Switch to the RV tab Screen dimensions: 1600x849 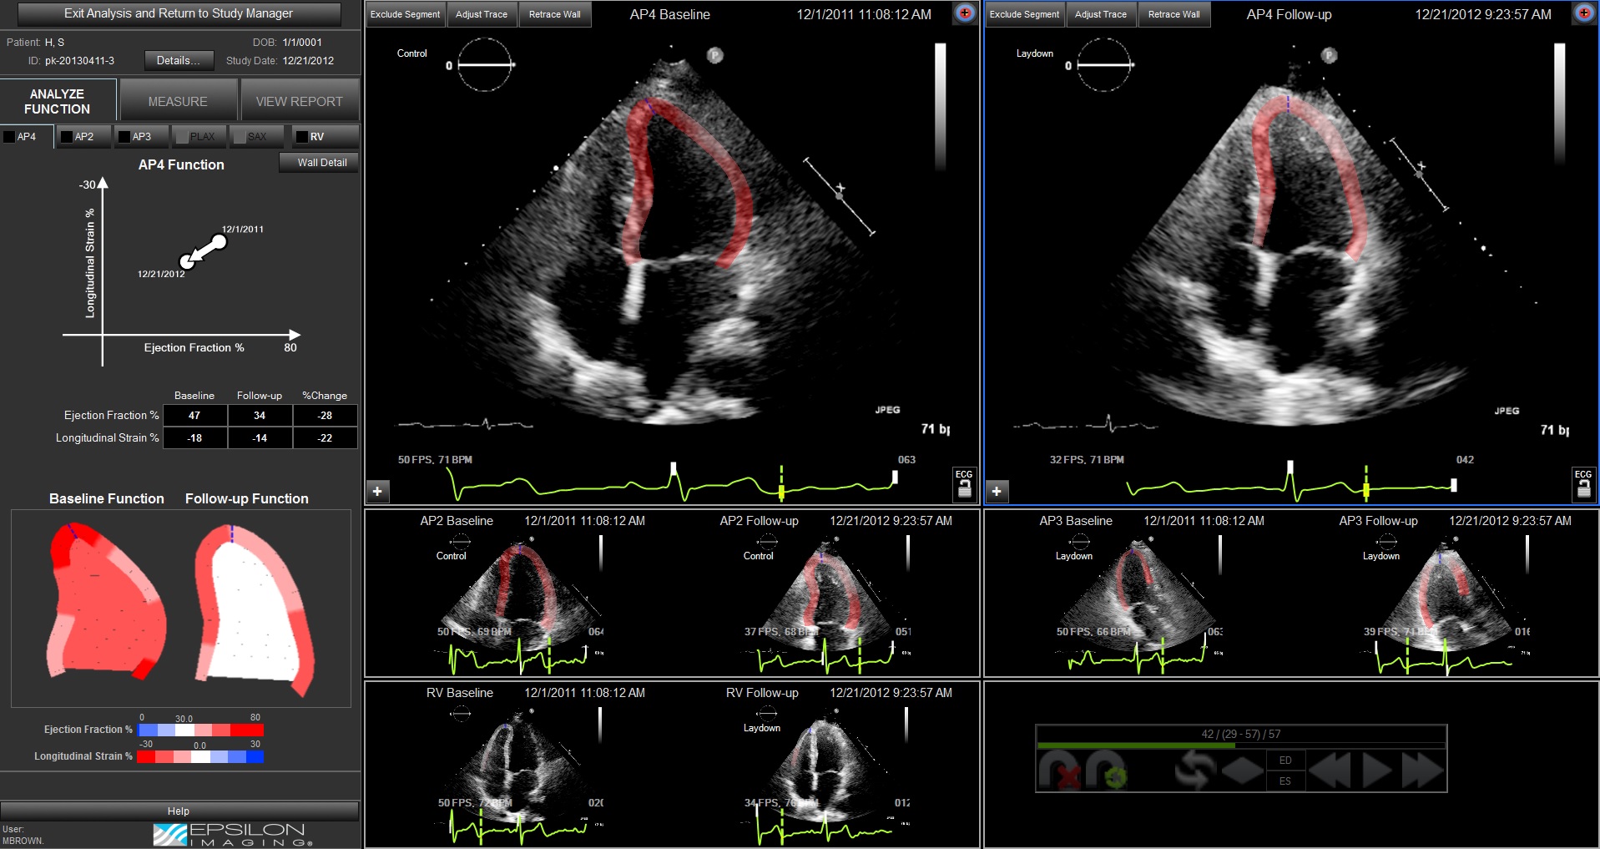[325, 136]
